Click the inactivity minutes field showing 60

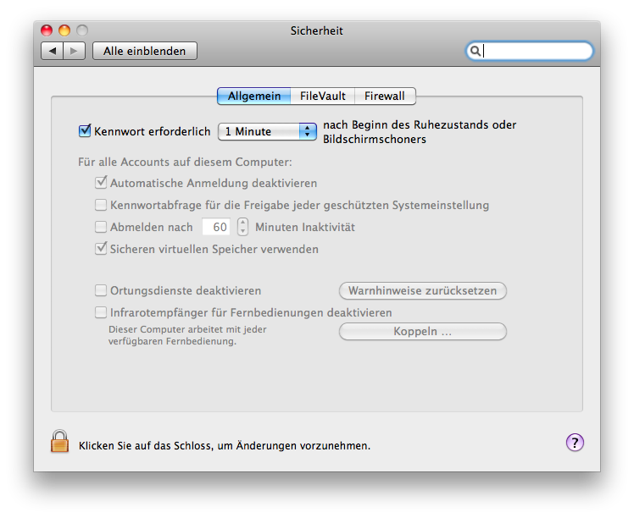pyautogui.click(x=217, y=227)
